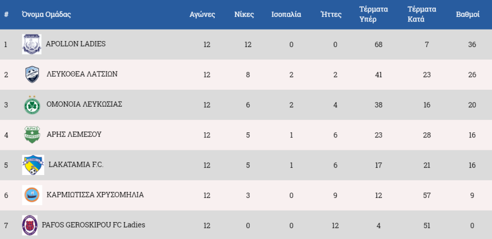
Task: Click the Lakatamia F.C. yellow-blue crest
Action: 33,165
